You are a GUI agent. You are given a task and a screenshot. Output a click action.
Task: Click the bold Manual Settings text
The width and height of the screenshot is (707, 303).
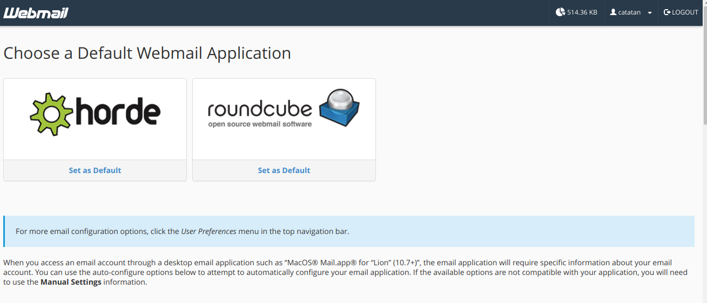(x=71, y=282)
